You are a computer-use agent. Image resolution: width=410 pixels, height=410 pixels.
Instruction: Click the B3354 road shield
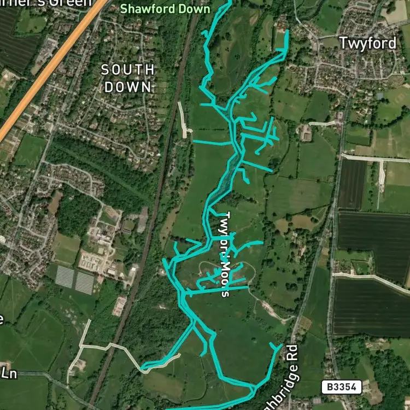coord(341,387)
